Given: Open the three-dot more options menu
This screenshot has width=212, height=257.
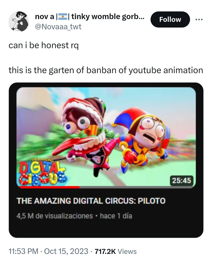Looking at the screenshot, I should pos(199,19).
